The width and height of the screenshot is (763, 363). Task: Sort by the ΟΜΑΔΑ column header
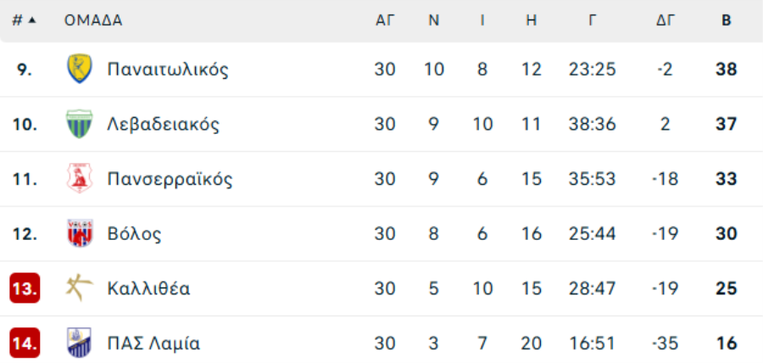point(93,20)
